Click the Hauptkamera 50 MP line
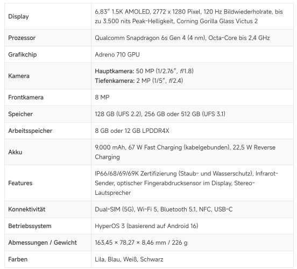 144,71
